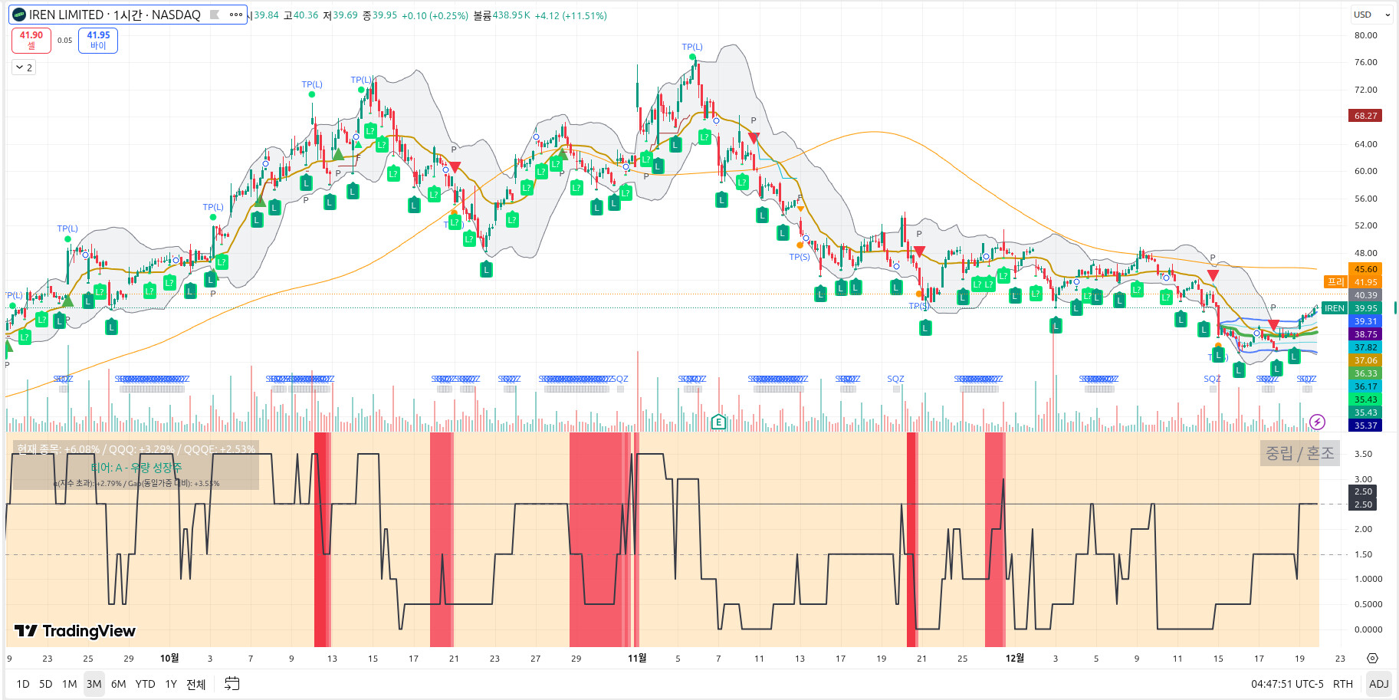Viewport: 1399px width, 700px height.
Task: Click the low price 39.69 value
Action: pyautogui.click(x=345, y=15)
